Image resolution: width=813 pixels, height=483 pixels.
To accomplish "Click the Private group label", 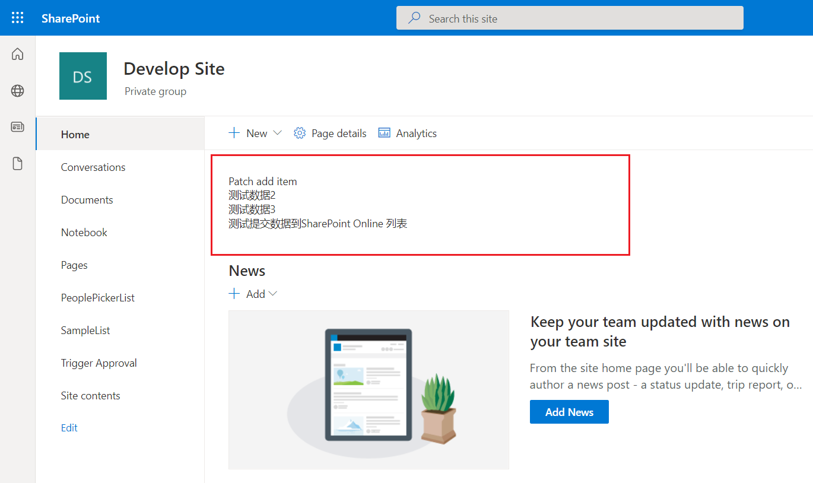I will tap(155, 91).
